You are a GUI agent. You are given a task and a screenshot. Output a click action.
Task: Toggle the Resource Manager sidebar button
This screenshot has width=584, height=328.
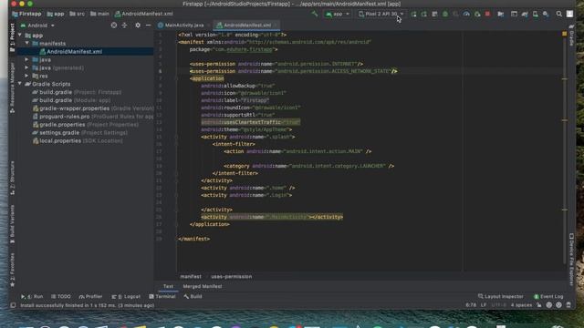point(12,87)
